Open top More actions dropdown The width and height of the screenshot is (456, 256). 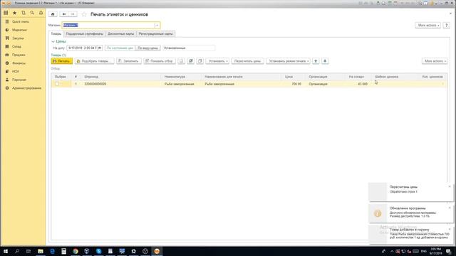pyautogui.click(x=428, y=26)
